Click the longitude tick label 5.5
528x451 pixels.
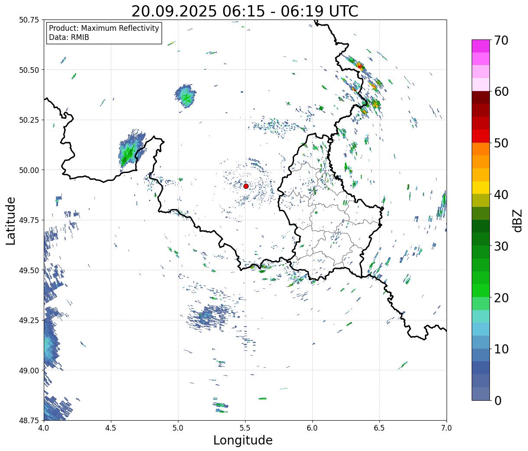point(245,428)
